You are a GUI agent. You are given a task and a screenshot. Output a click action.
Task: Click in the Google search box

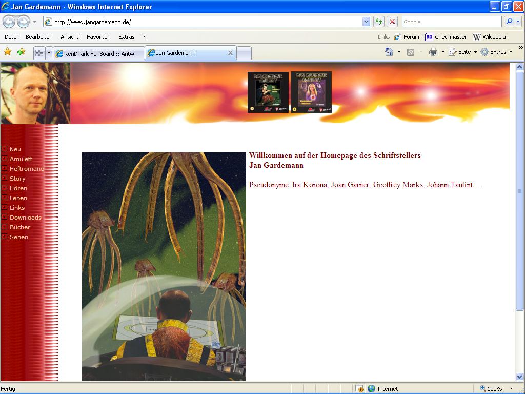click(451, 22)
